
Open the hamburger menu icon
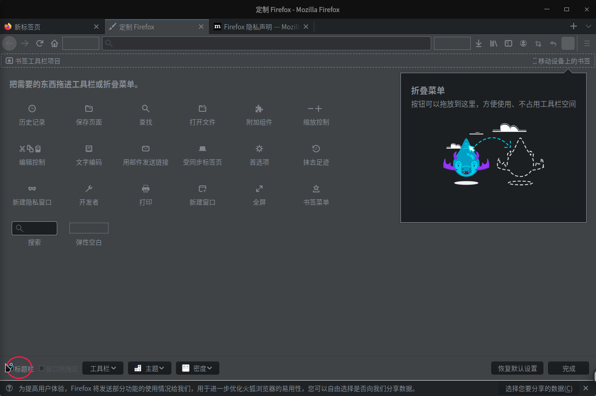(x=587, y=43)
